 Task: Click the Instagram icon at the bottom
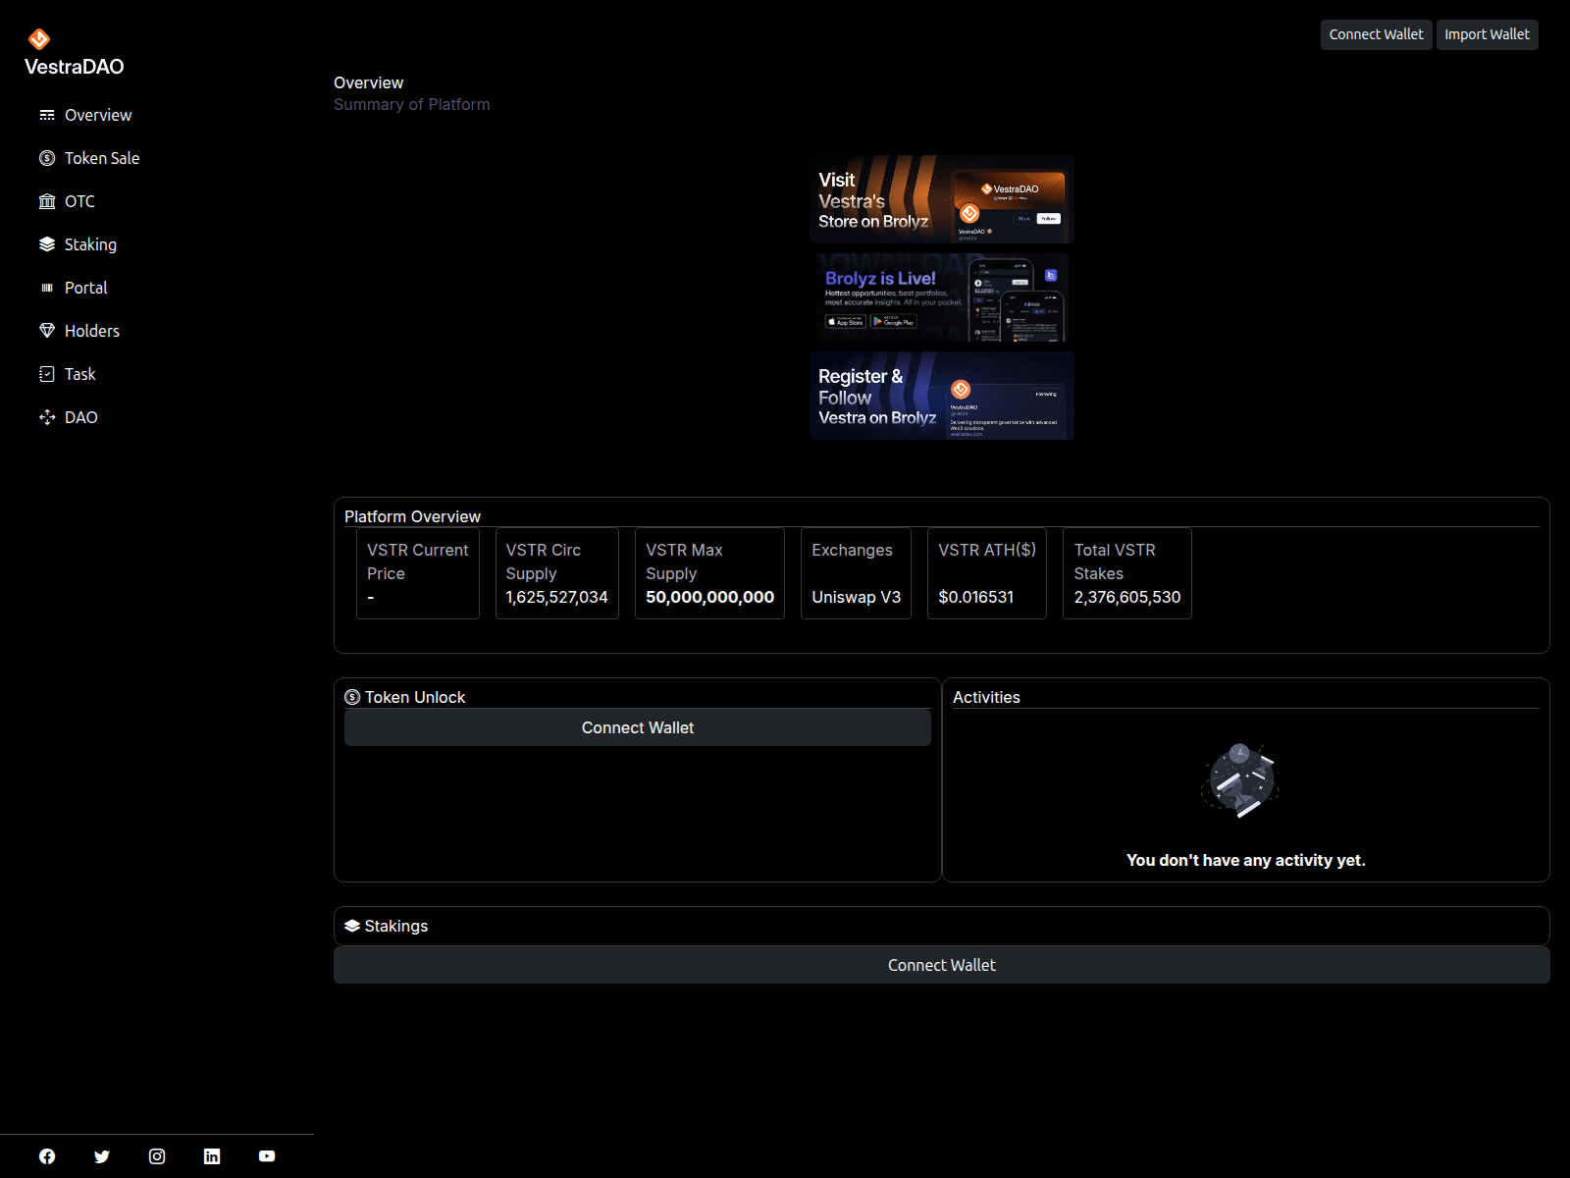click(x=157, y=1155)
